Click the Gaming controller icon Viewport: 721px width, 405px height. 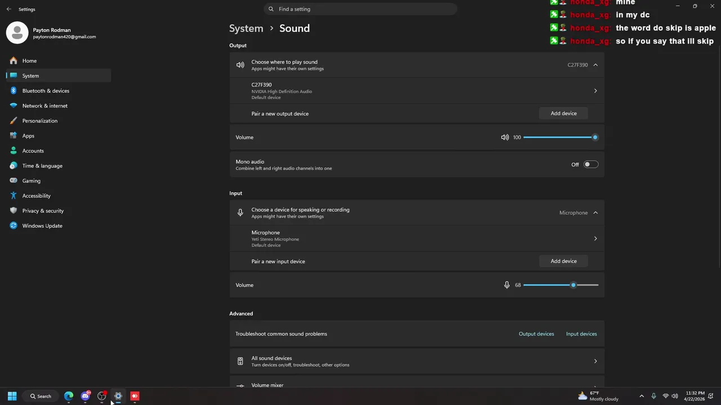point(14,181)
